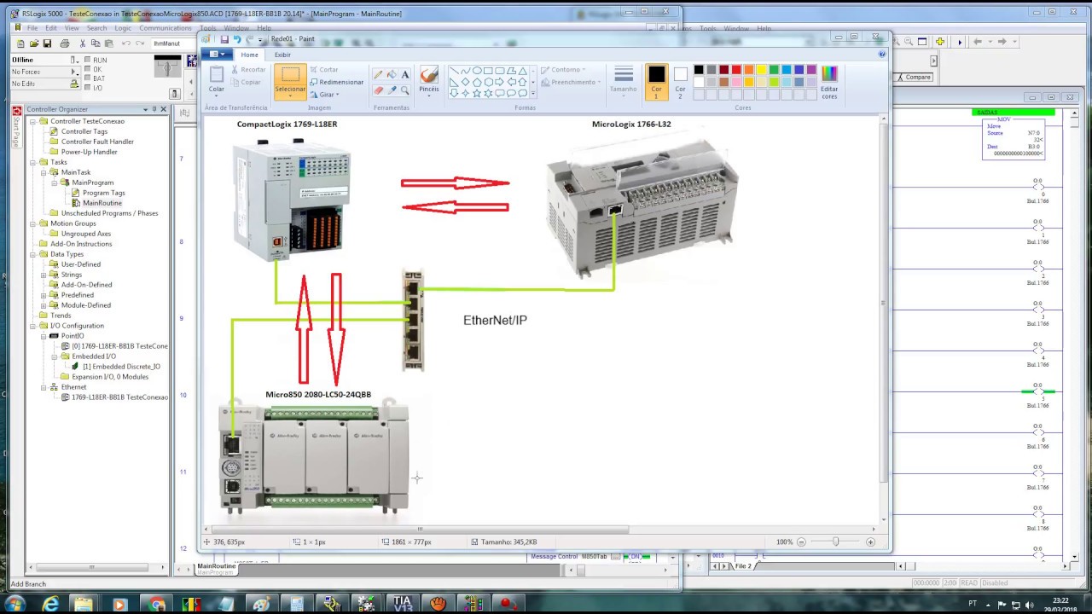Open the Paint file menu button
Image resolution: width=1092 pixels, height=614 pixels.
217,55
